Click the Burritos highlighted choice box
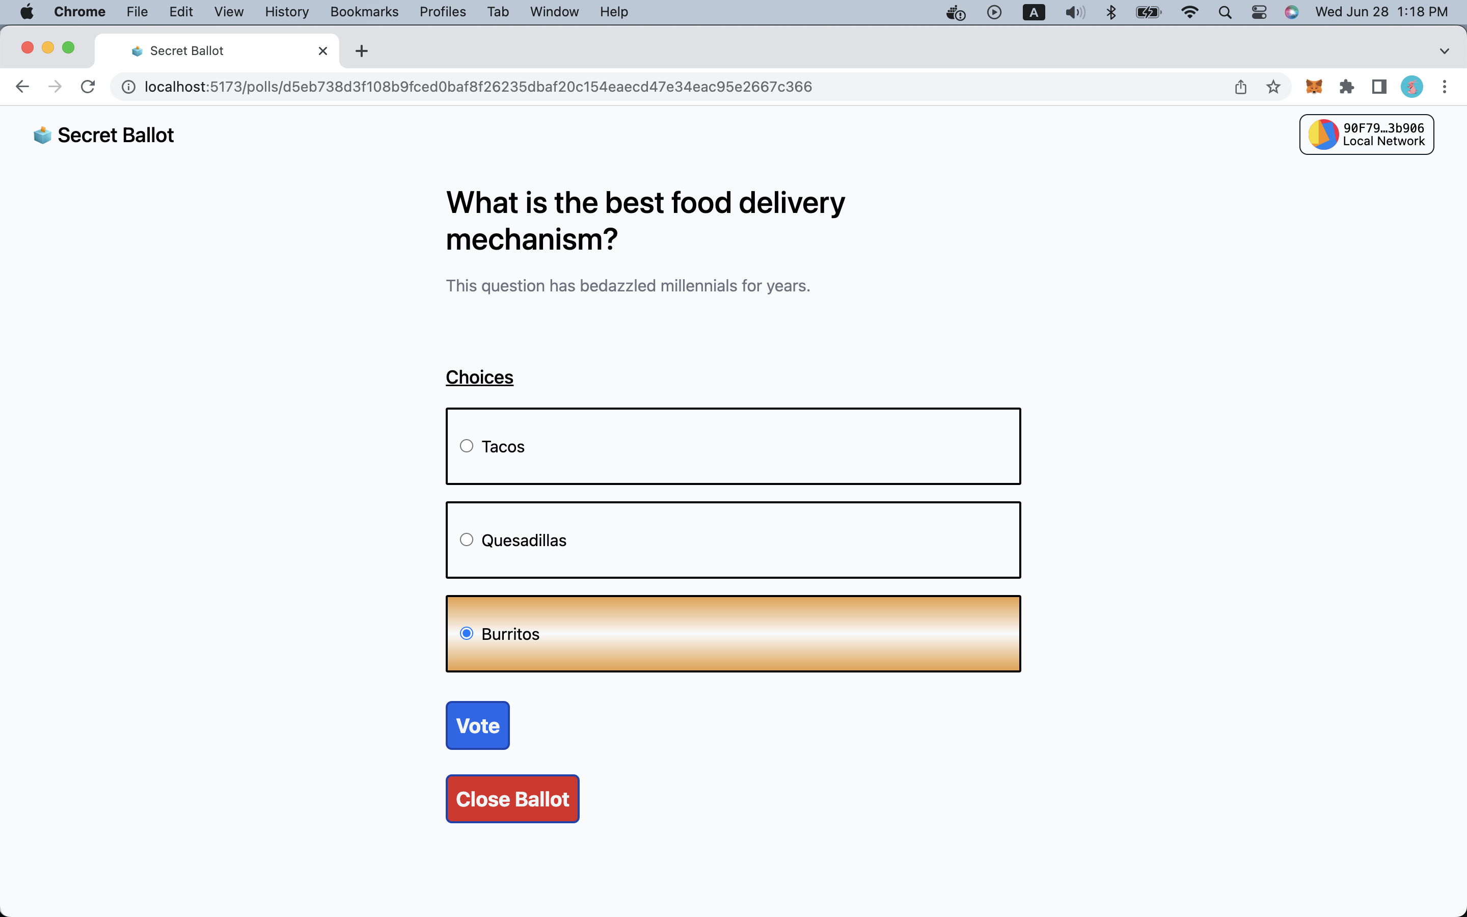1467x917 pixels. (x=733, y=634)
